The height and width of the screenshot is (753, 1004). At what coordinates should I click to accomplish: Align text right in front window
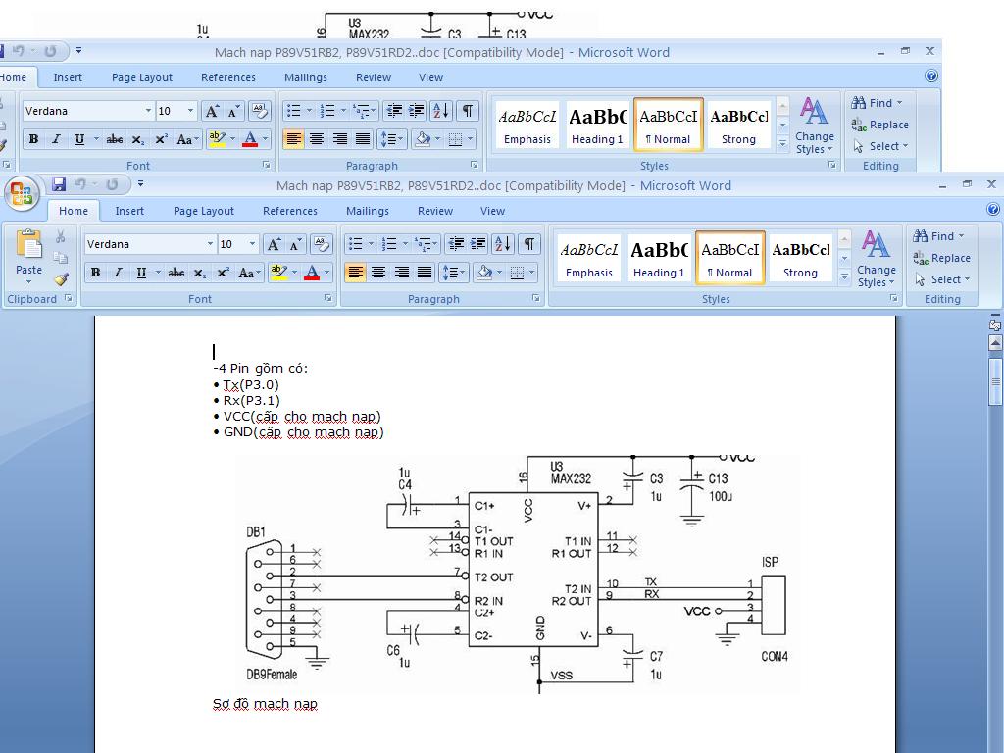coord(401,273)
